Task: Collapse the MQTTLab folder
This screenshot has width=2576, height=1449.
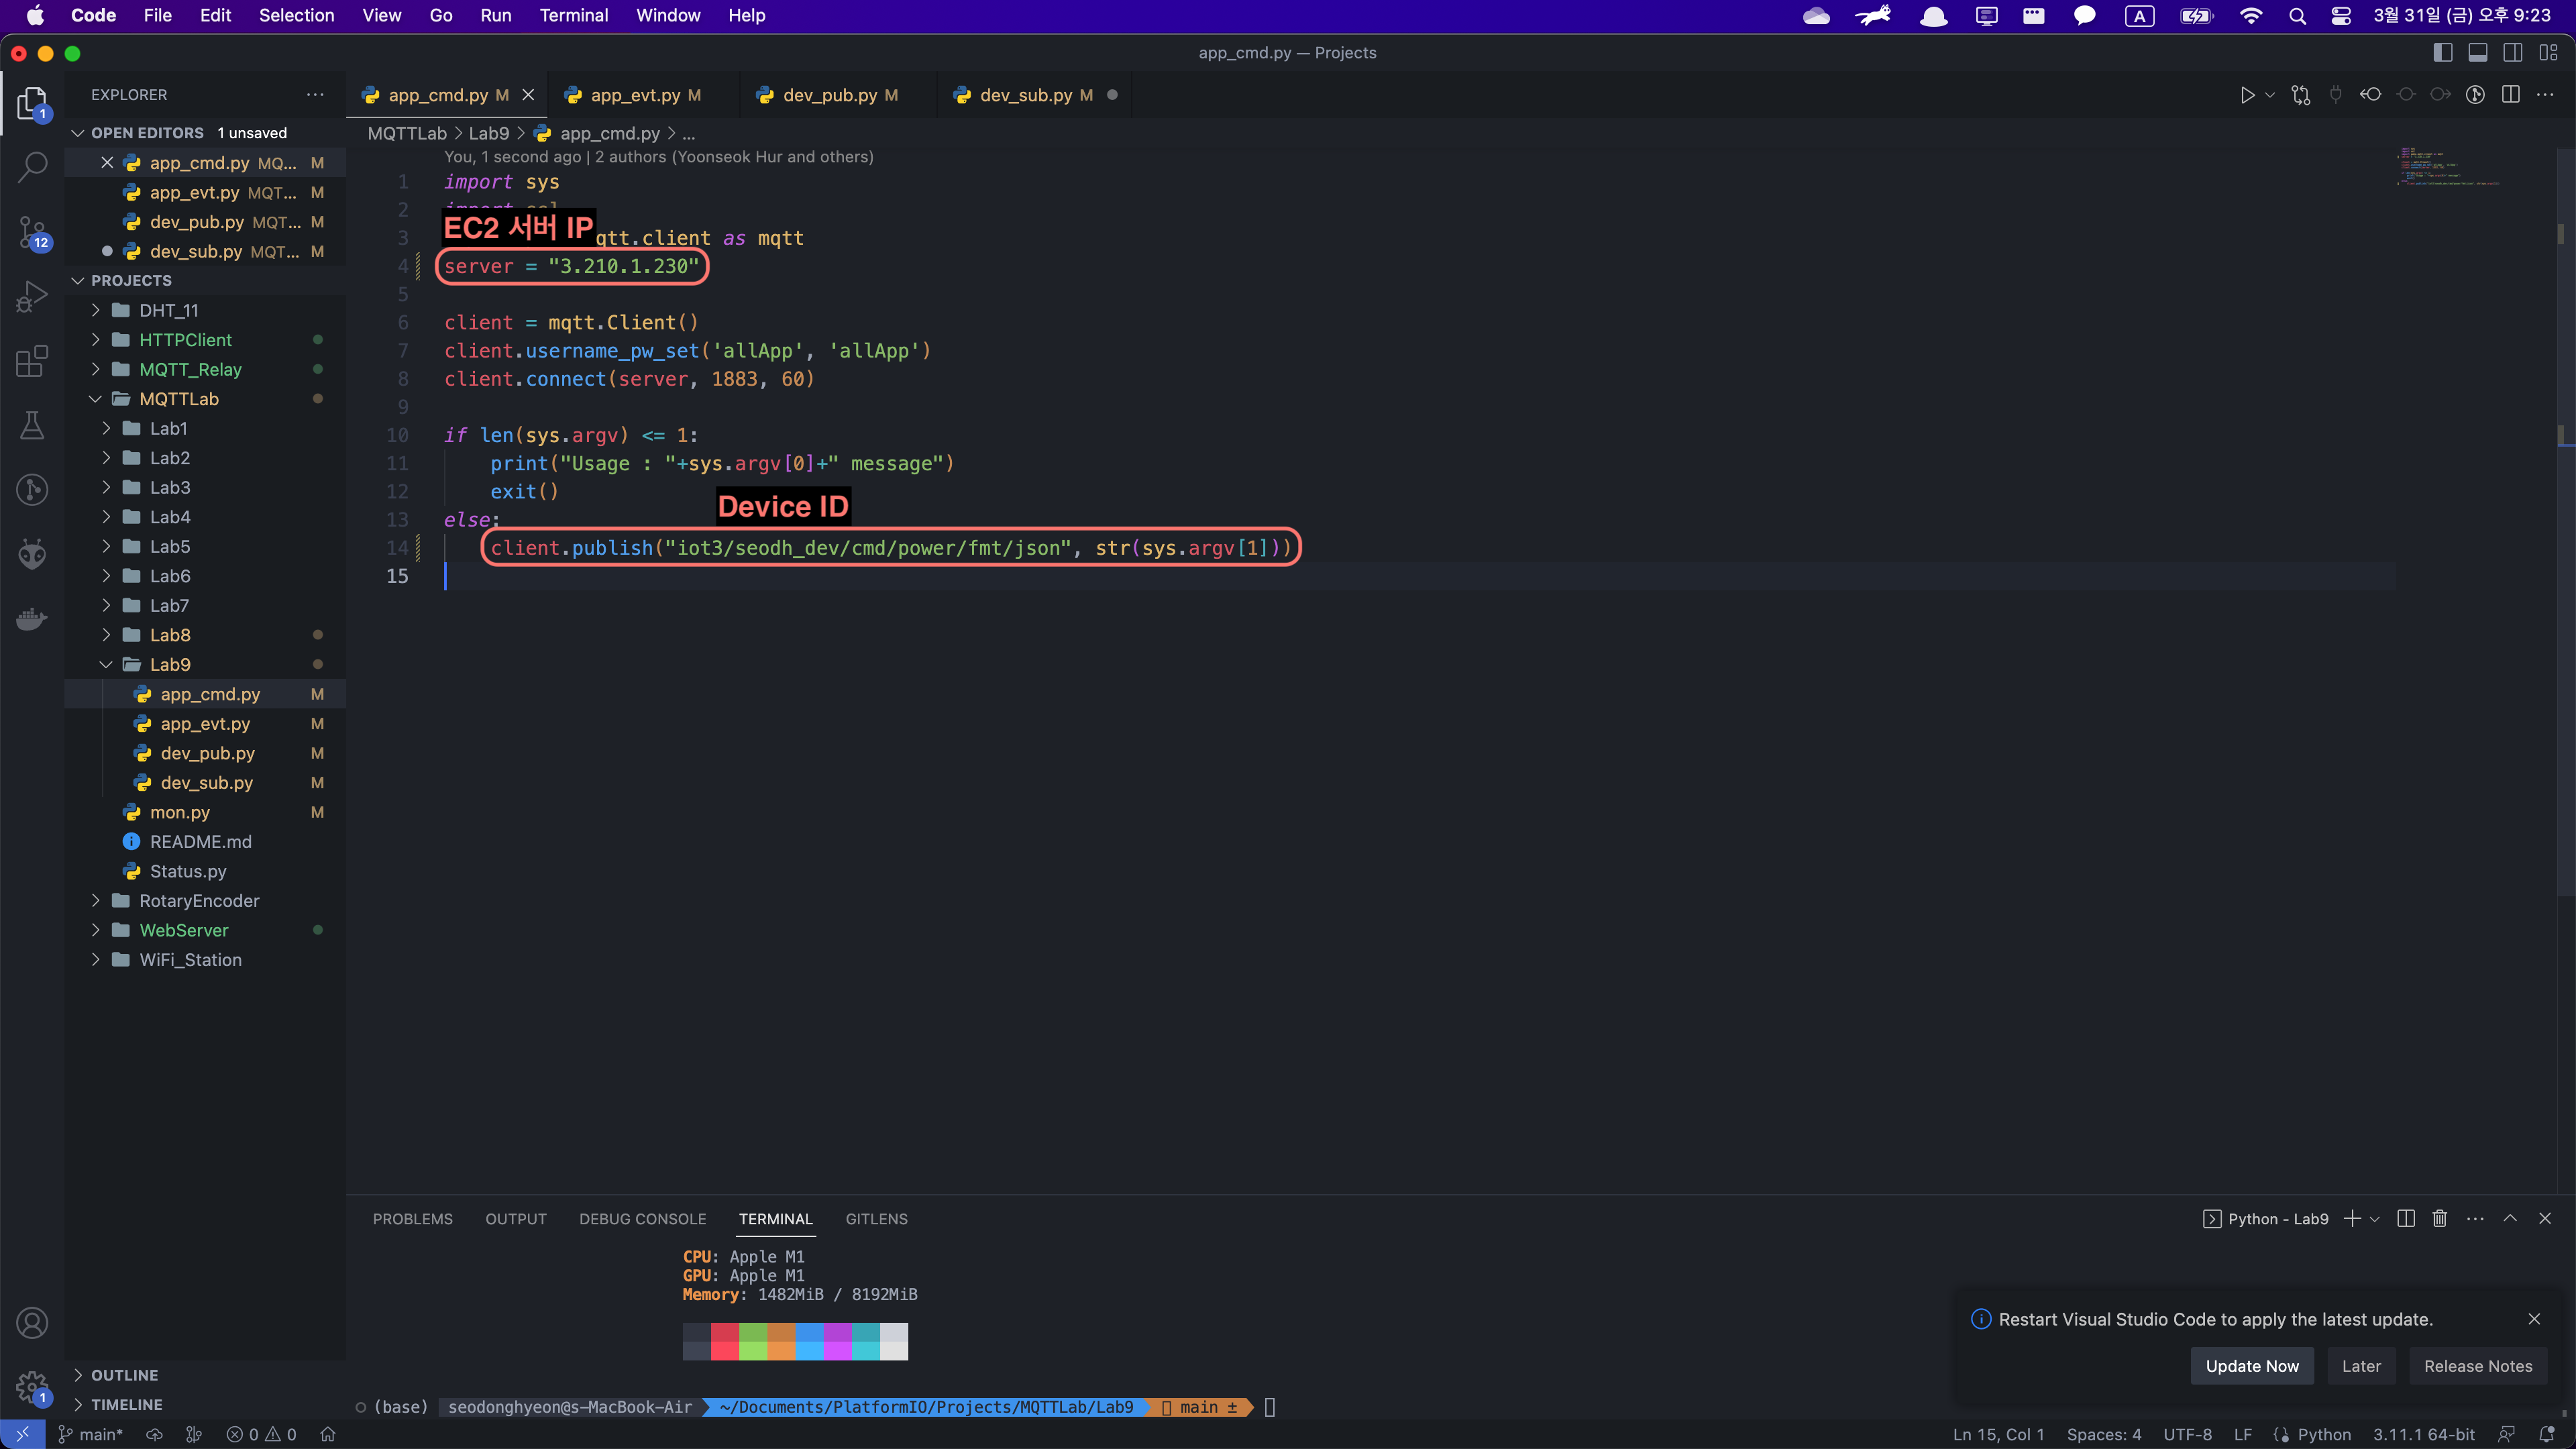Action: click(178, 399)
